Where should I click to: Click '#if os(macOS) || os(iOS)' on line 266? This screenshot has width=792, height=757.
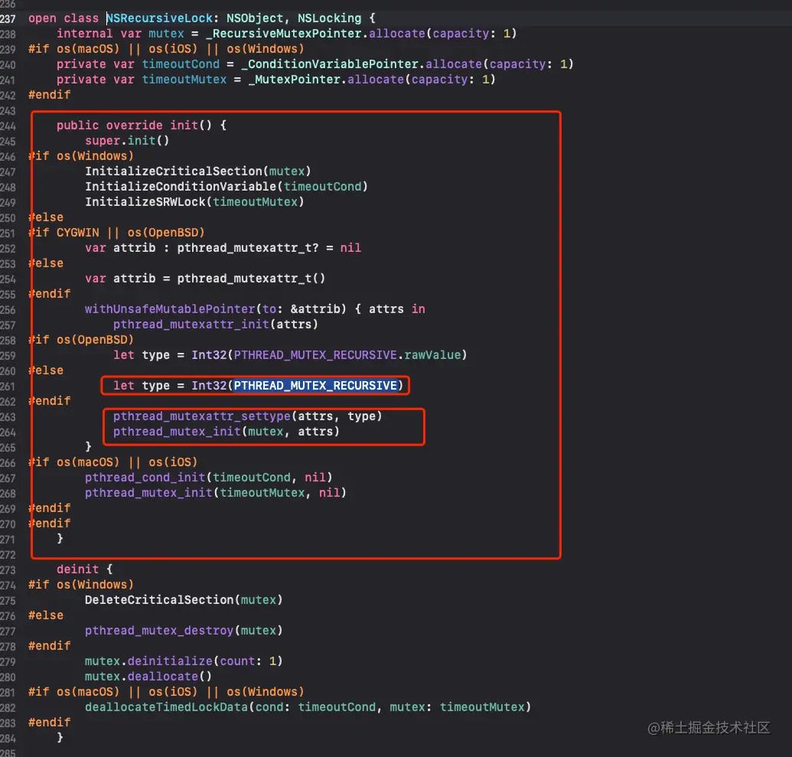[x=113, y=462]
